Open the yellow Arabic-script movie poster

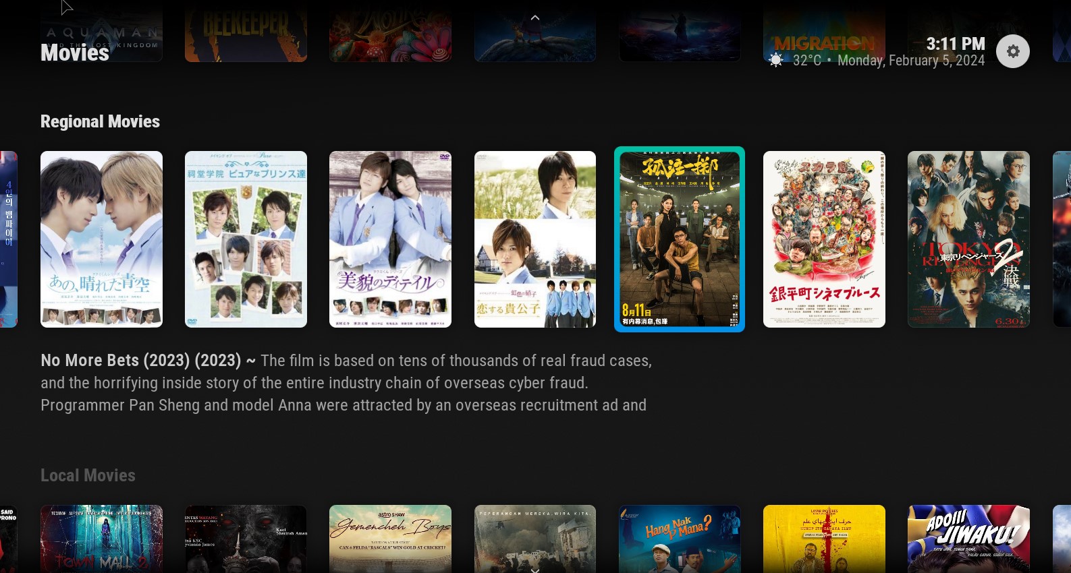pyautogui.click(x=824, y=539)
